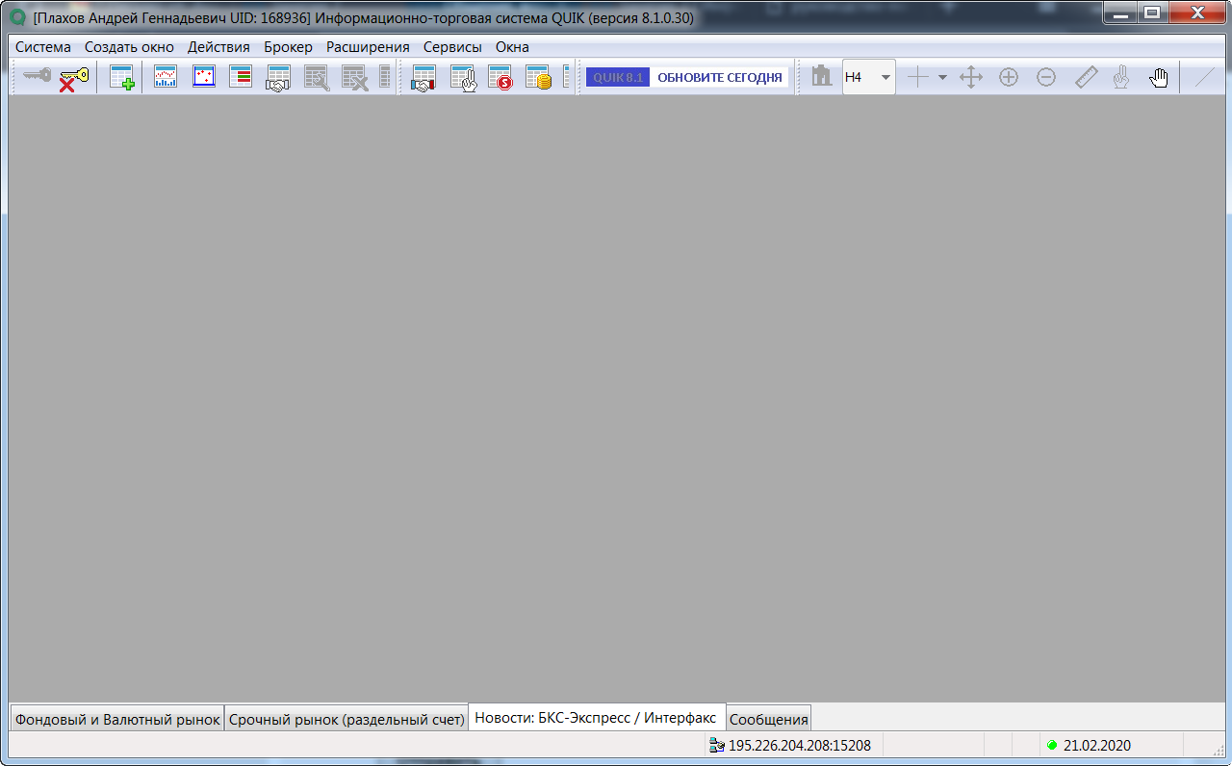Open the table with gold coins icon
Image resolution: width=1232 pixels, height=766 pixels.
click(538, 78)
